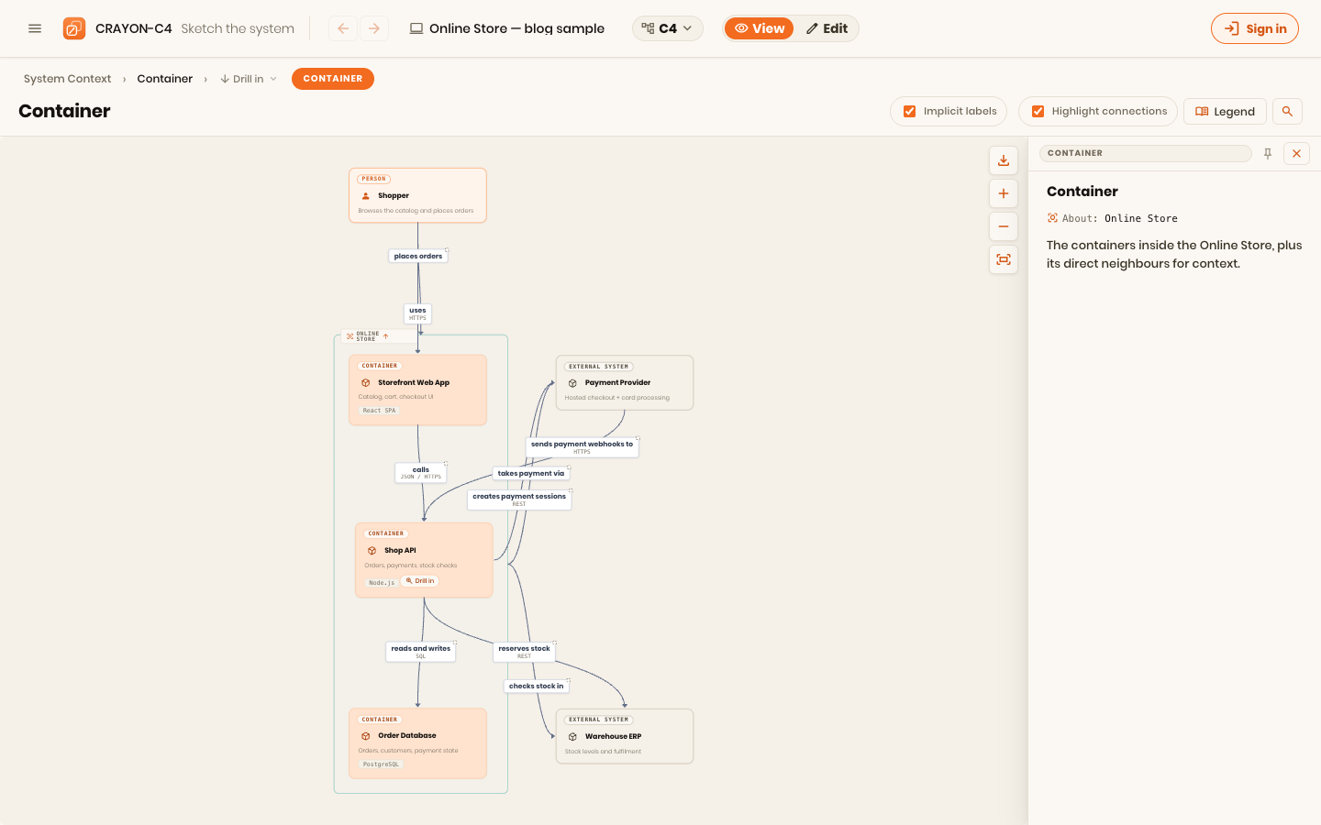
Task: Open the hamburger main menu
Action: (35, 28)
